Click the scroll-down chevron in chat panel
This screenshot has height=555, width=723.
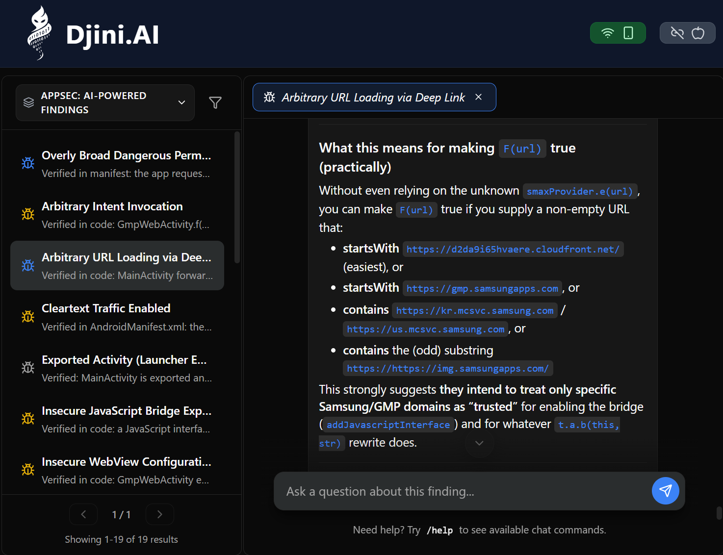coord(479,443)
